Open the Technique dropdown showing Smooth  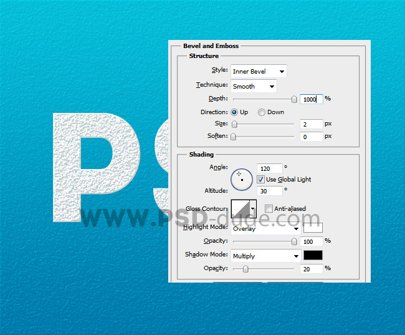tap(254, 86)
